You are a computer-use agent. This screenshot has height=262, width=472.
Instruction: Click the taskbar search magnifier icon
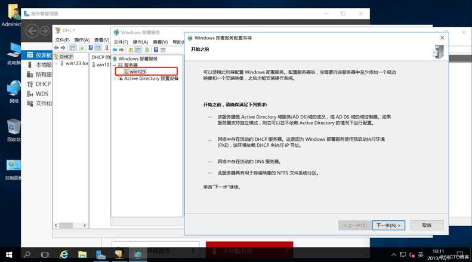[27, 255]
